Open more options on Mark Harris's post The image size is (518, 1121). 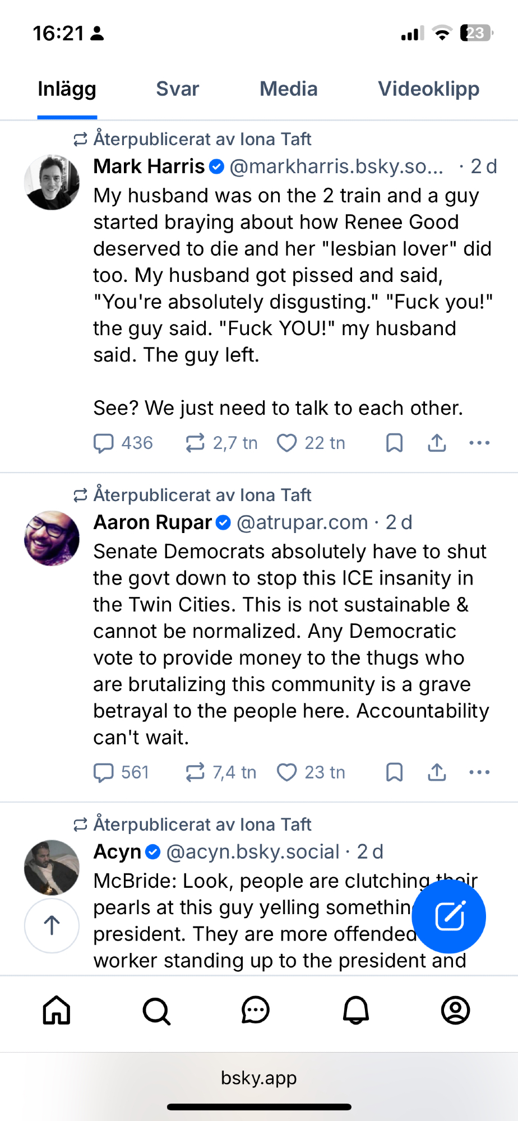479,443
